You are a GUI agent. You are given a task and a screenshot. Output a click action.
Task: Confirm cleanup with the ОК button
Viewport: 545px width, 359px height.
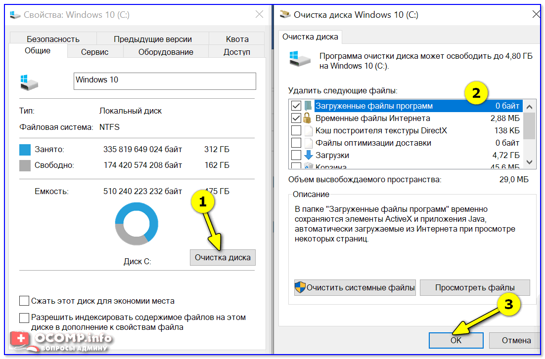coord(456,340)
